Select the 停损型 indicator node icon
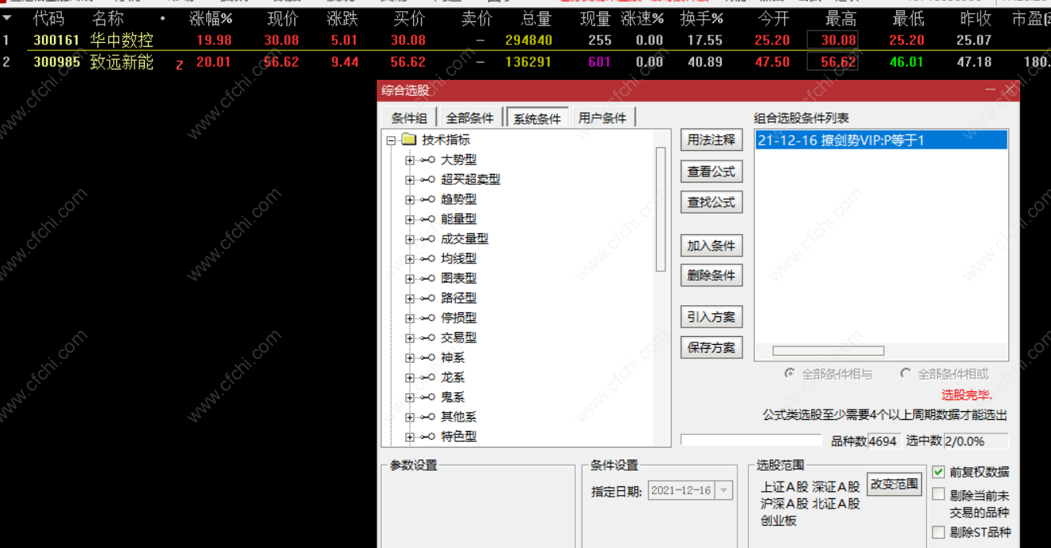Image resolution: width=1051 pixels, height=548 pixels. [x=428, y=319]
